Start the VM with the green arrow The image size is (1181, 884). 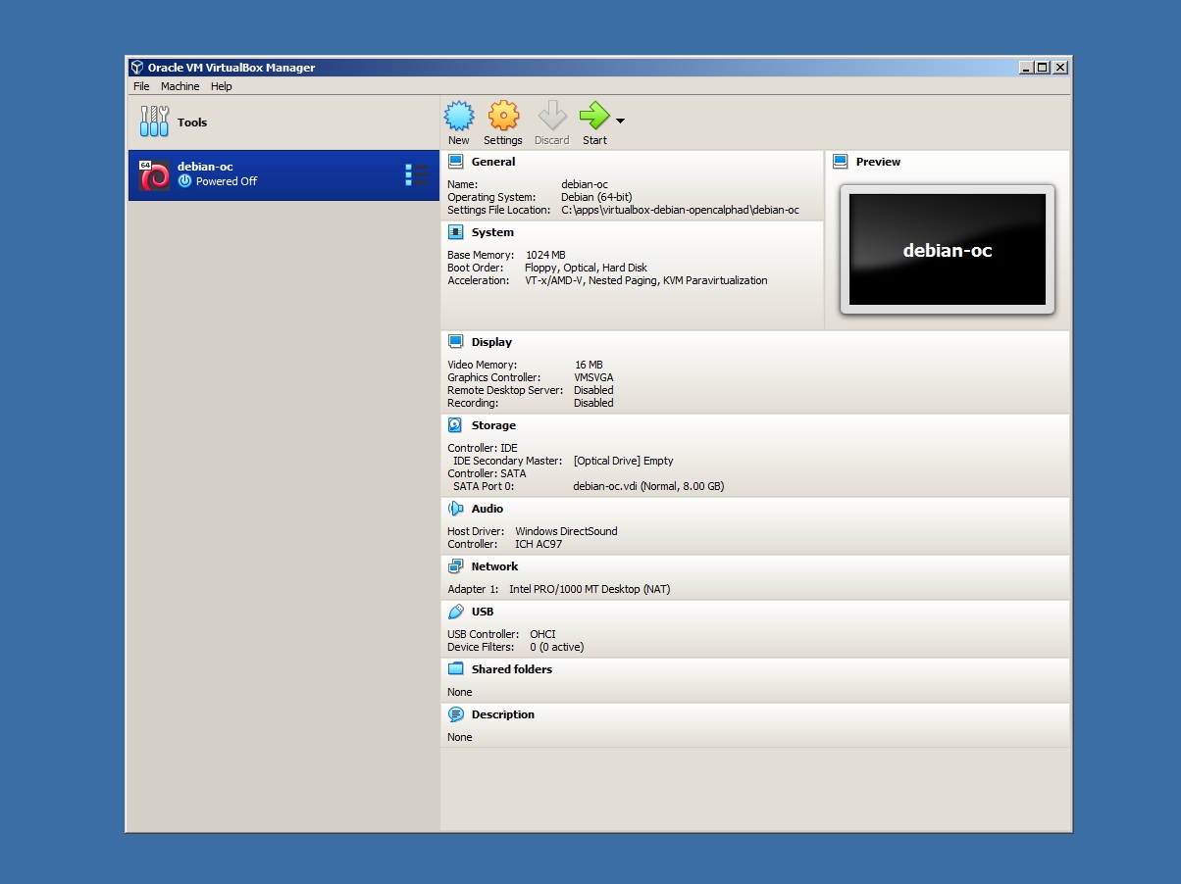pos(594,117)
